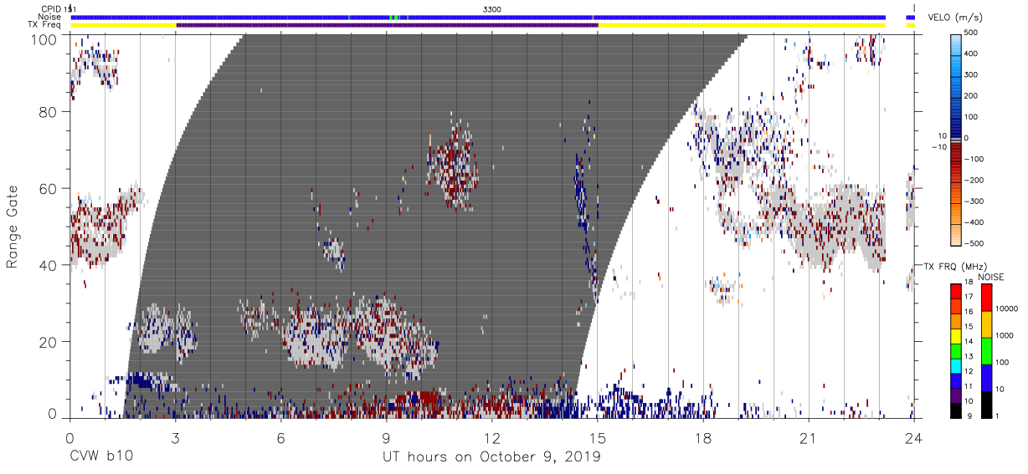This screenshot has height=474, width=1028.
Task: Click the black bottom swatch of NOISE legend
Action: click(986, 403)
